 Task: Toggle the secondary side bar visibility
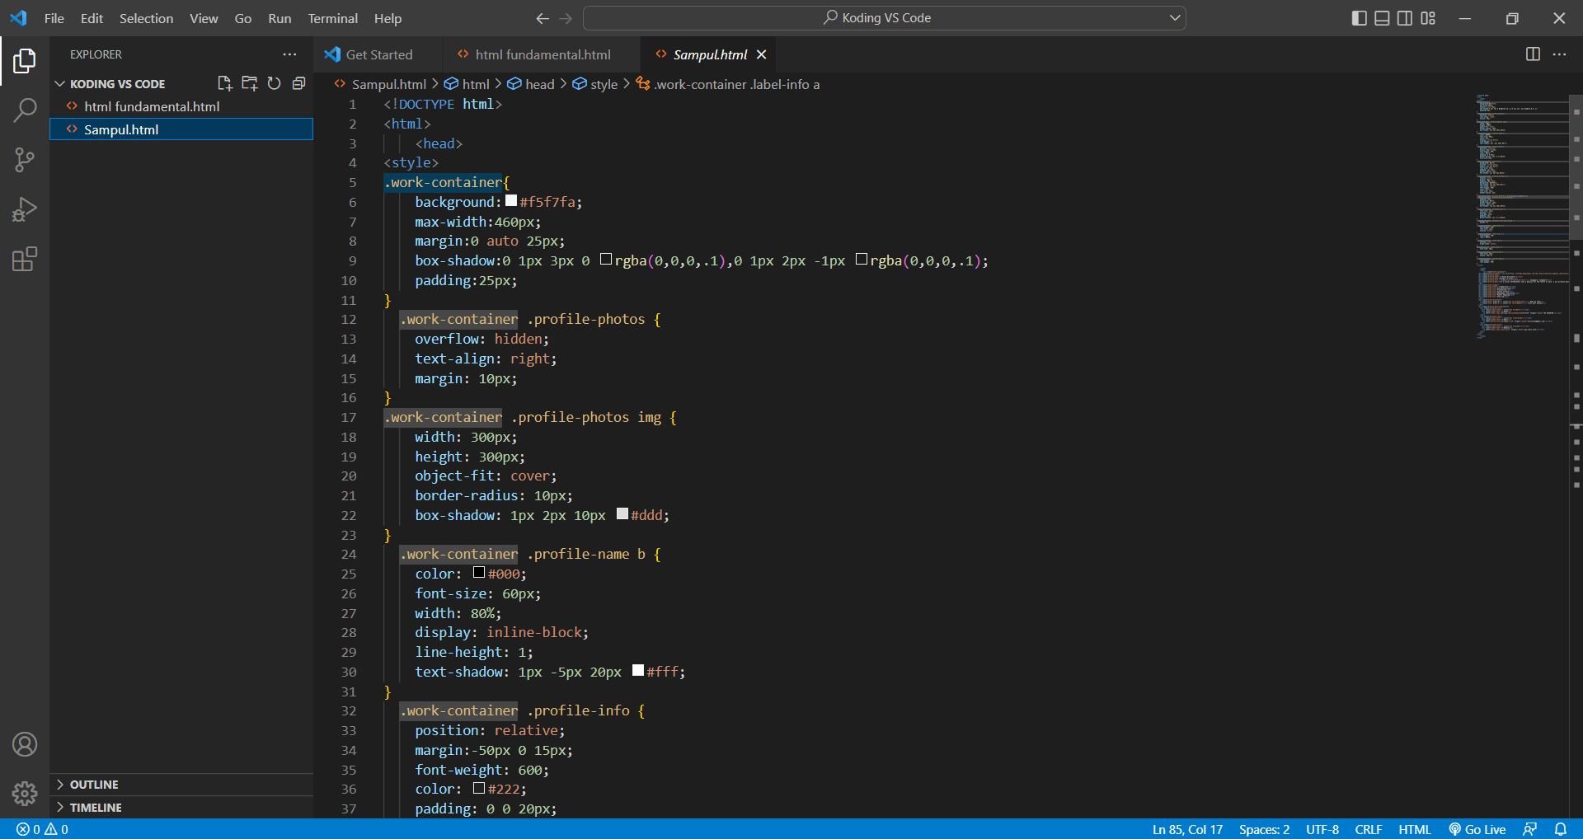tap(1405, 18)
